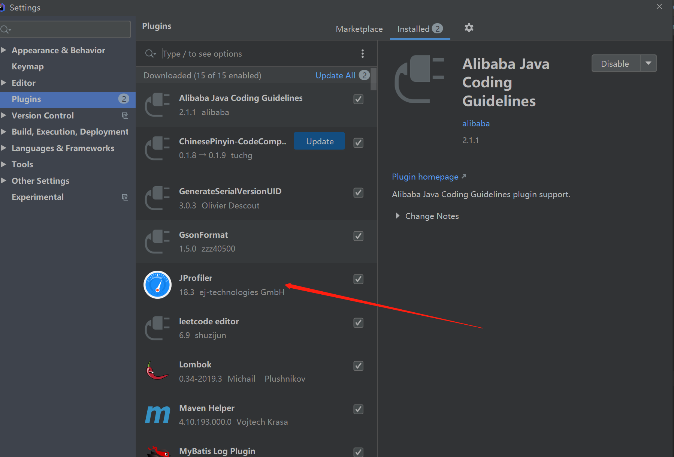This screenshot has height=457, width=674.
Task: Expand the Version Control node
Action: pyautogui.click(x=4, y=115)
